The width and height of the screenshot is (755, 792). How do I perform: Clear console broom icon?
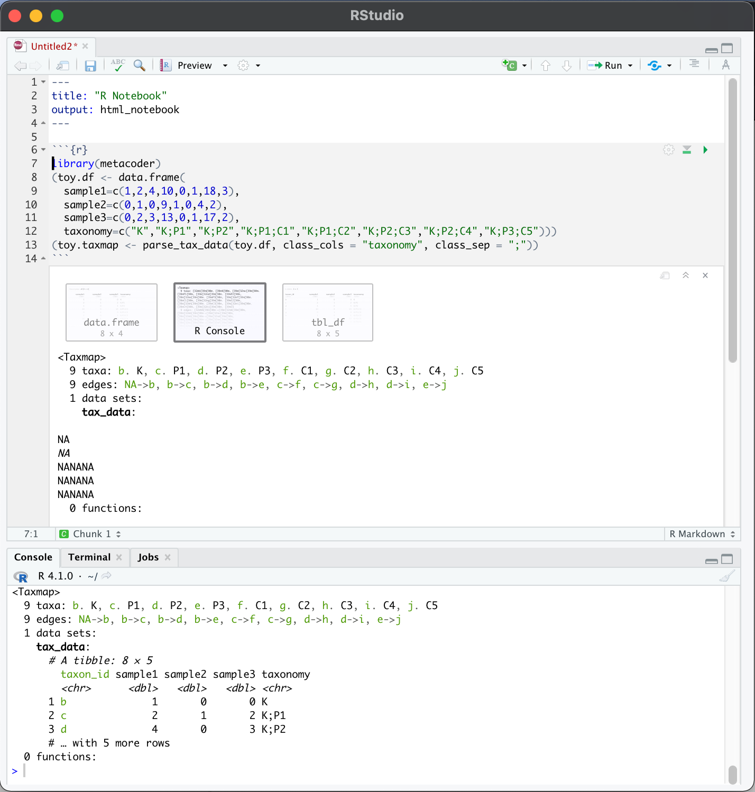coord(727,576)
